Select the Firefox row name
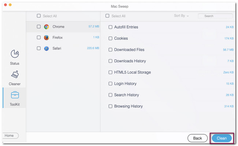Screen dimensions: 238x146 (x=57, y=37)
